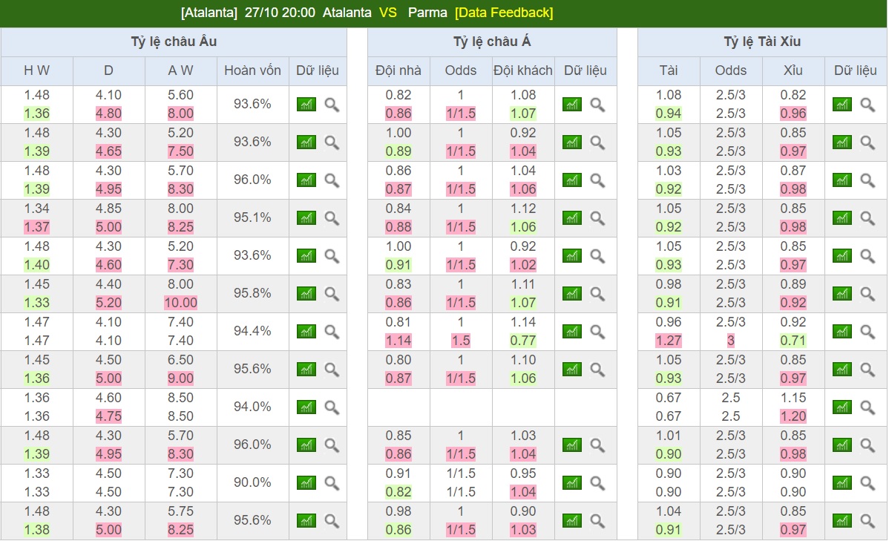889x541 pixels.
Task: Open chart icon in European row with 94.4% return
Action: [x=306, y=332]
